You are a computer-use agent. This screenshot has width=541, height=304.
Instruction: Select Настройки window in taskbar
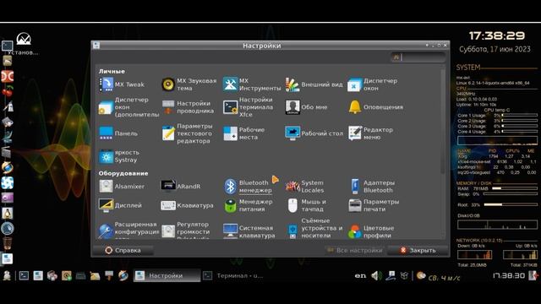[167, 276]
